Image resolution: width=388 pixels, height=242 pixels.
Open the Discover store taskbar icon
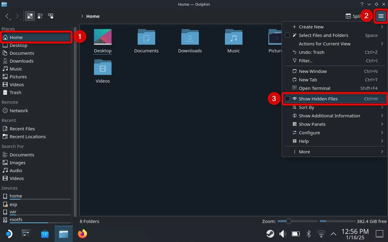click(45, 234)
